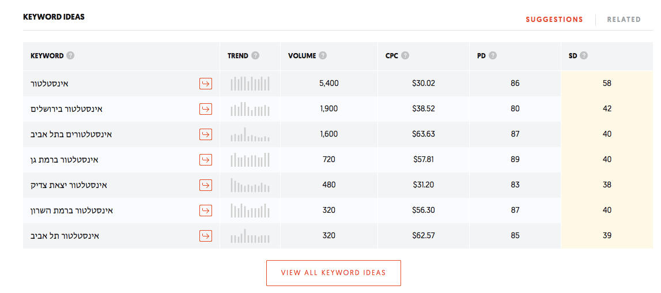
Task: Click the volume value 1,600
Action: 329,134
